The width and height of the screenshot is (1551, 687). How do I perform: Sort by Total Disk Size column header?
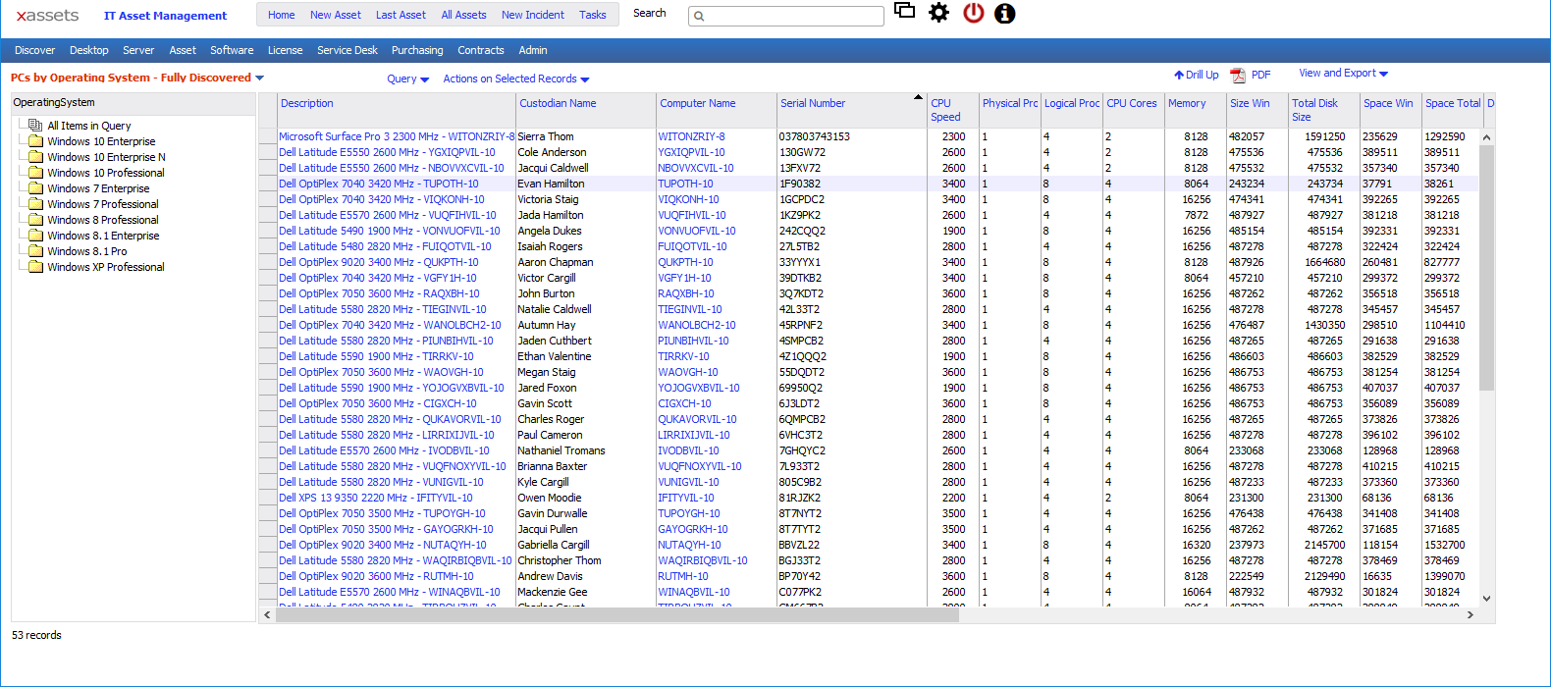1314,110
